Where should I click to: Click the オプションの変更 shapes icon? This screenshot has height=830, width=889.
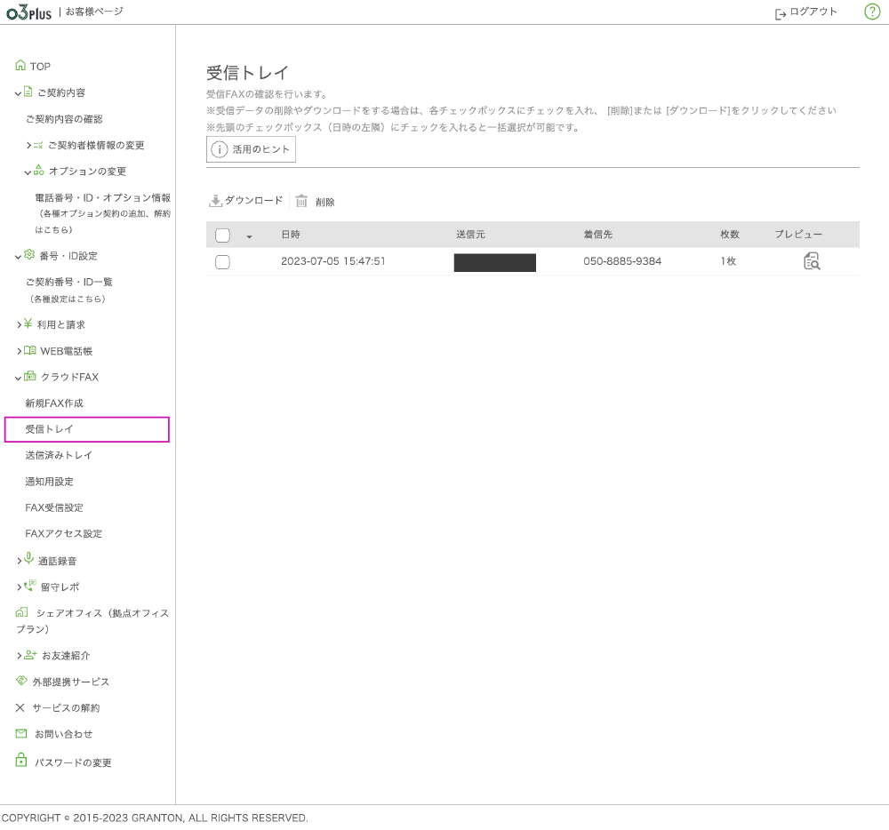click(x=38, y=170)
